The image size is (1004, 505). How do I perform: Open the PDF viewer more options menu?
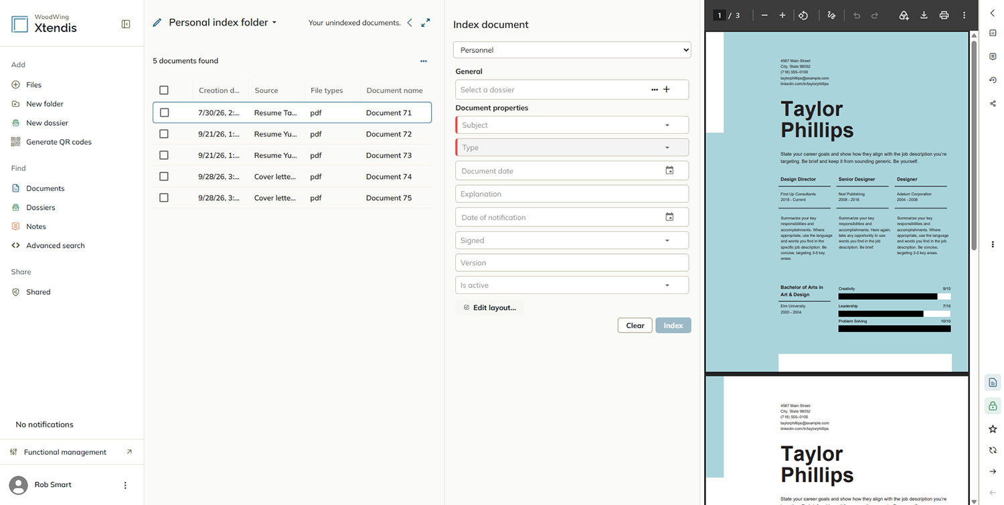[x=965, y=15]
